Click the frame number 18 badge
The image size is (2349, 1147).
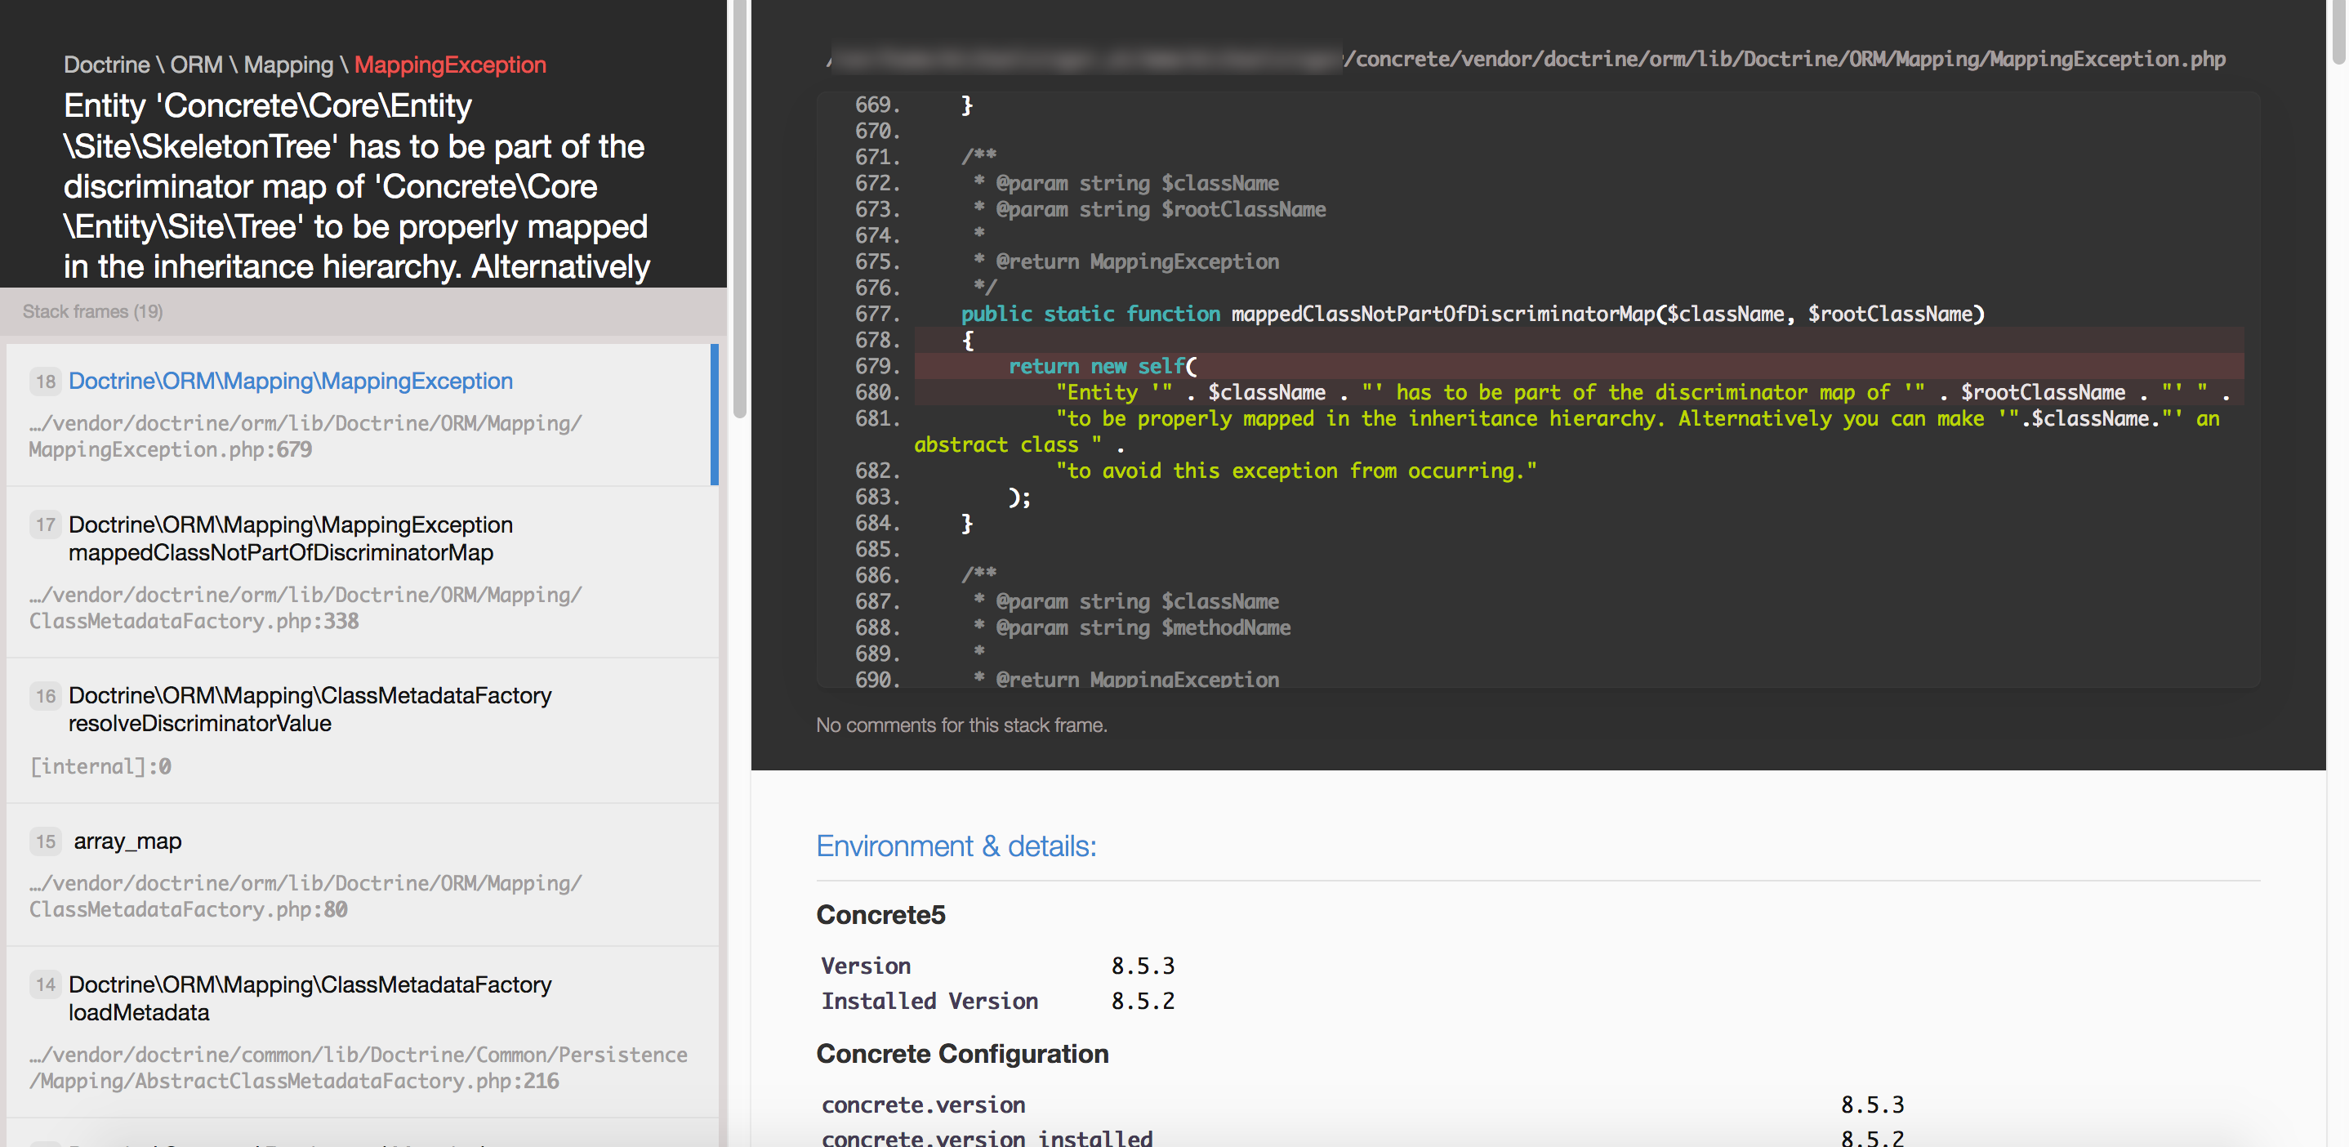pos(46,382)
